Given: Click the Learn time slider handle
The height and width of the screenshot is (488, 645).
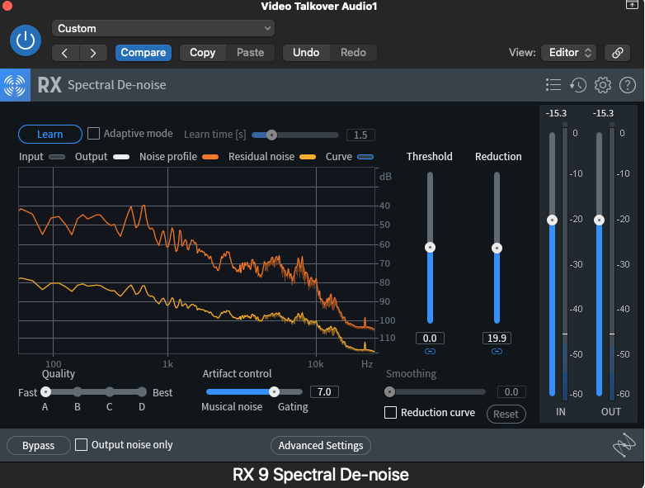Looking at the screenshot, I should (x=271, y=135).
